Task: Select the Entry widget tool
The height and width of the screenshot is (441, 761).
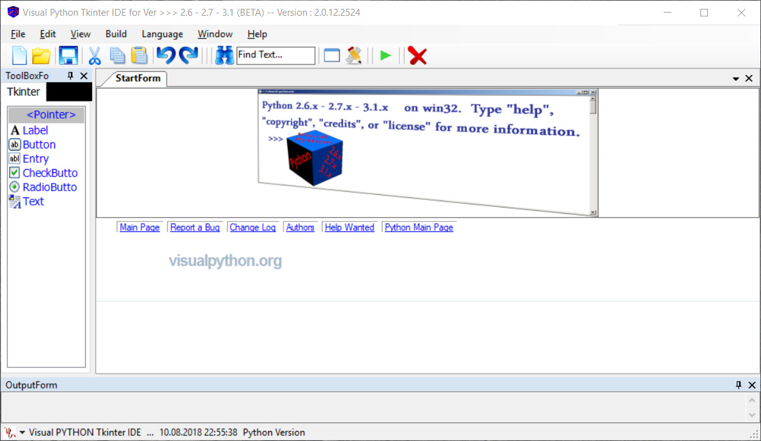Action: (x=35, y=159)
